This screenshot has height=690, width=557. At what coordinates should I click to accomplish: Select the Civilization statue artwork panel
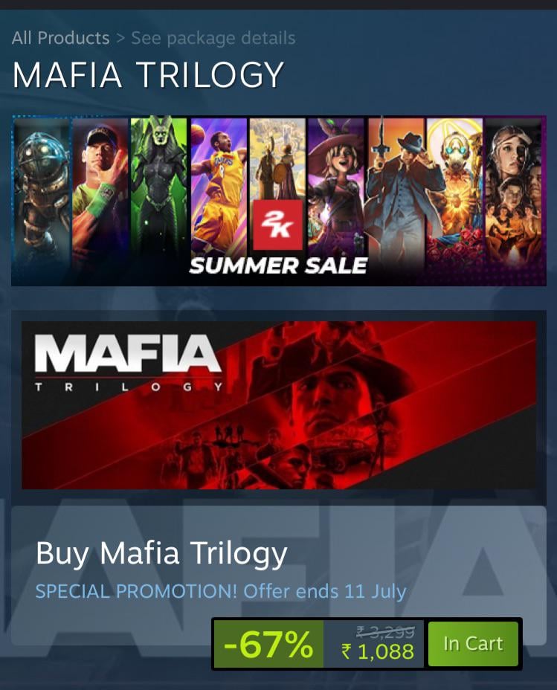277,158
